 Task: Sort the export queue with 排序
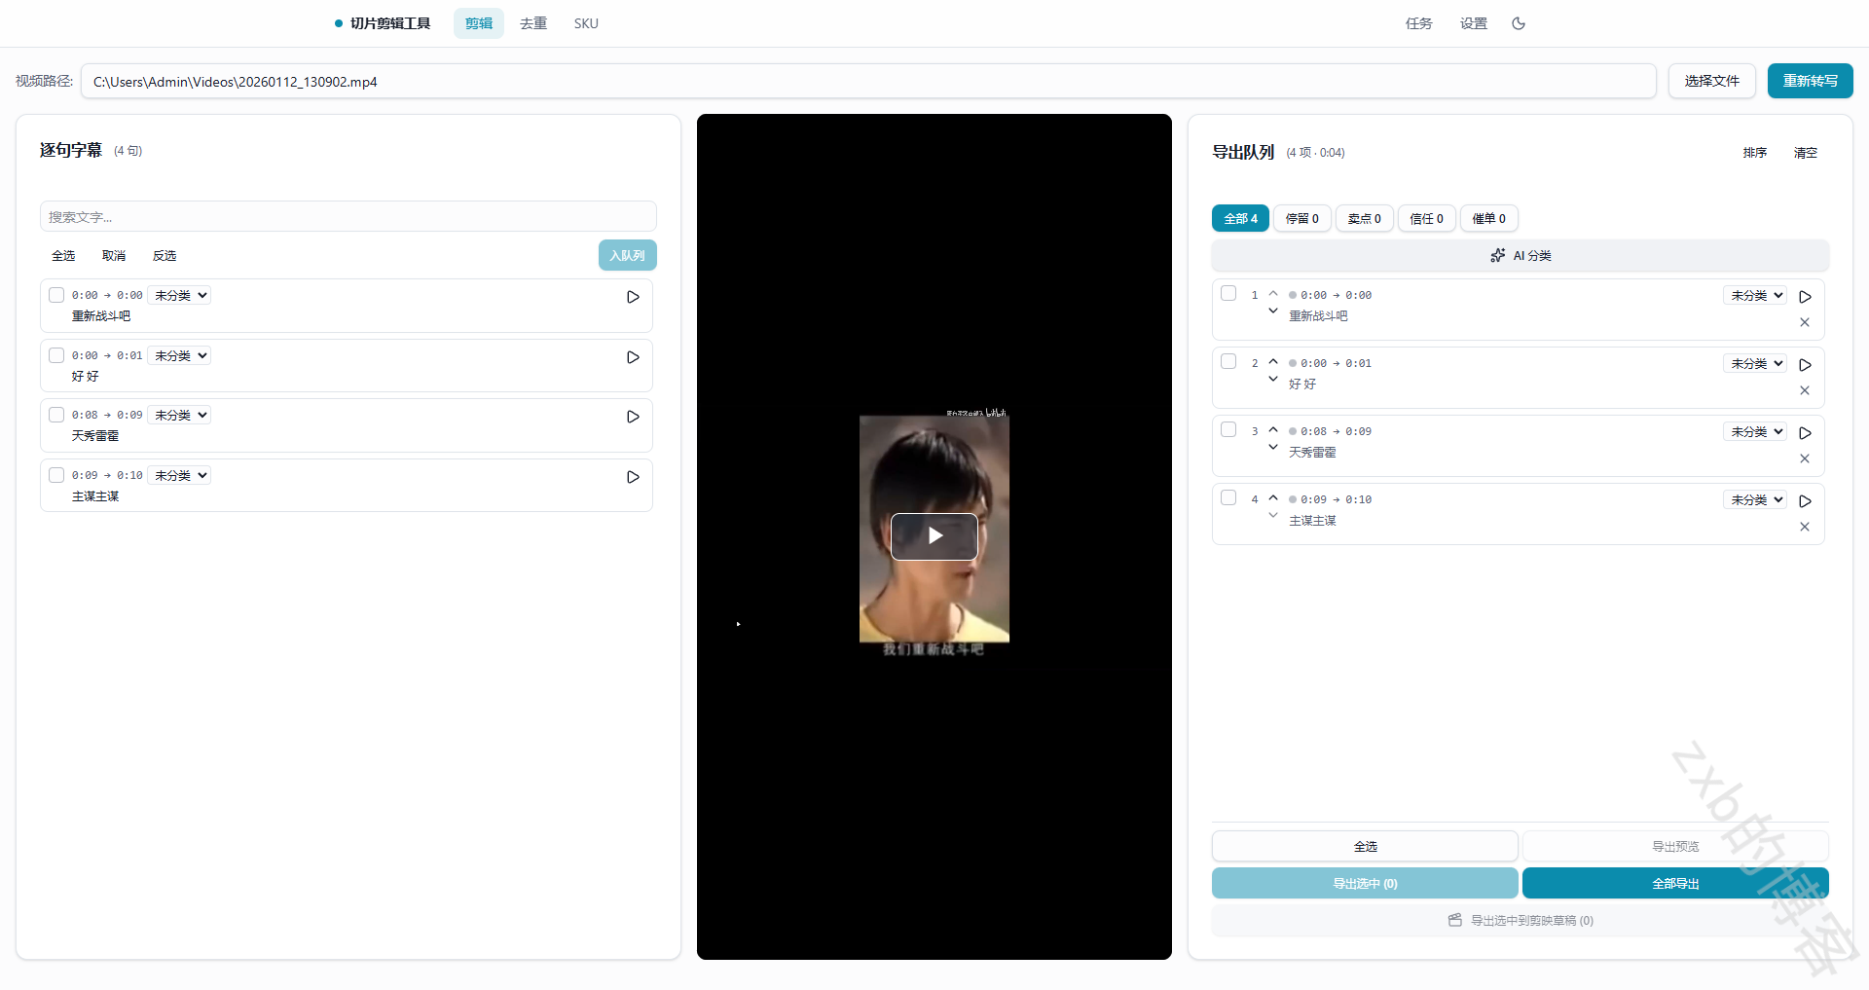pyautogui.click(x=1755, y=152)
